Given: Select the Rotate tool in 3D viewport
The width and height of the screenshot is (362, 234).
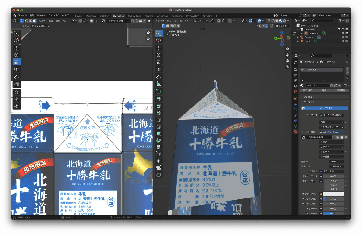Looking at the screenshot, I should coord(159,55).
